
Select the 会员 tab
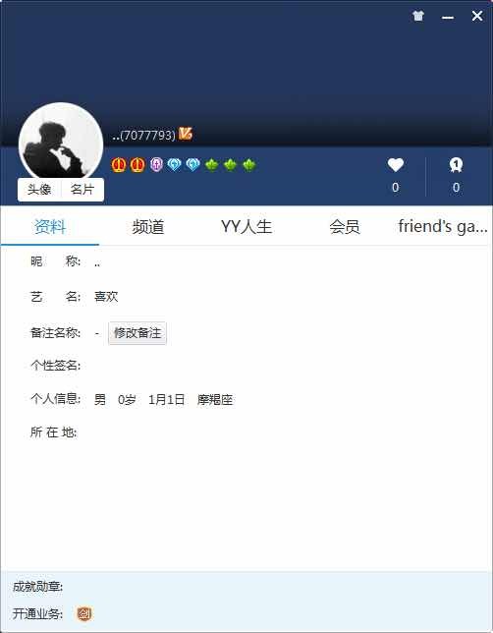[x=345, y=226]
